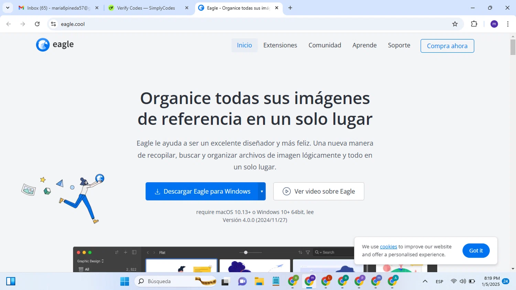
Task: Click the taskbar Búsqueda search box
Action: click(x=176, y=281)
